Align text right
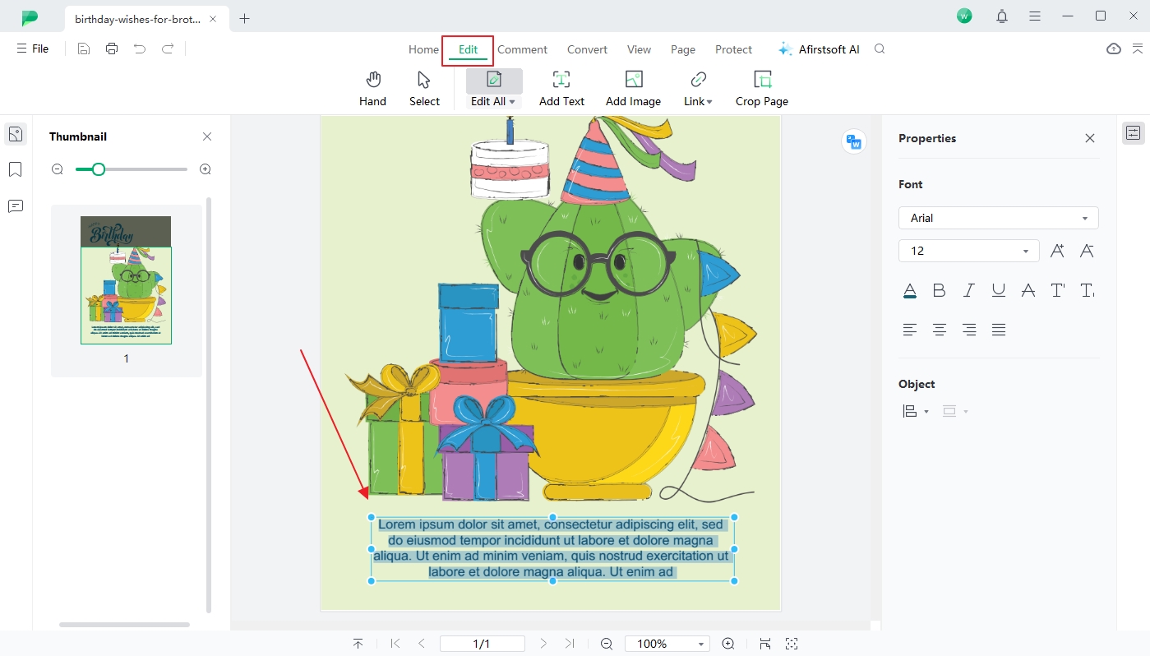Image resolution: width=1150 pixels, height=656 pixels. (969, 330)
